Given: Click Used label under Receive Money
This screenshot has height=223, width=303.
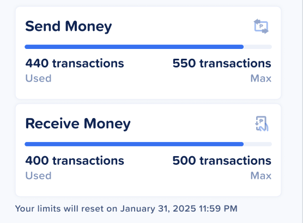Looking at the screenshot, I should 38,176.
